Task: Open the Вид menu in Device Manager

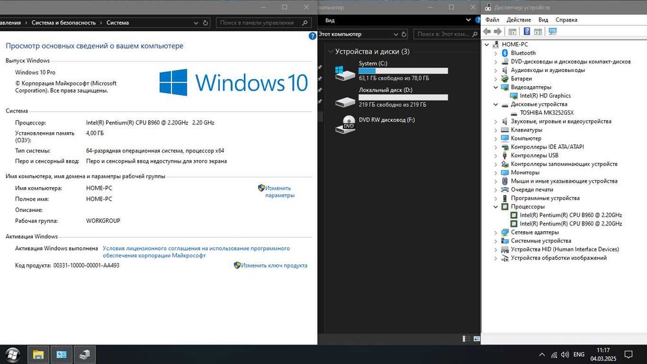Action: tap(543, 20)
